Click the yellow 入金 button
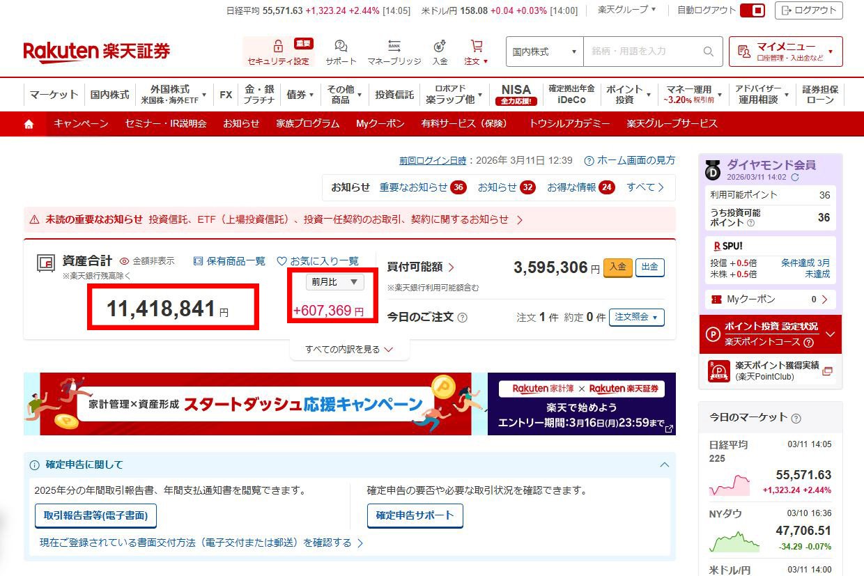The width and height of the screenshot is (864, 576). coord(617,267)
